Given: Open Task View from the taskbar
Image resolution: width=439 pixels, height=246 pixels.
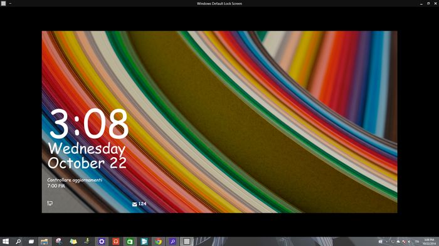Looking at the screenshot, I should coord(31,242).
